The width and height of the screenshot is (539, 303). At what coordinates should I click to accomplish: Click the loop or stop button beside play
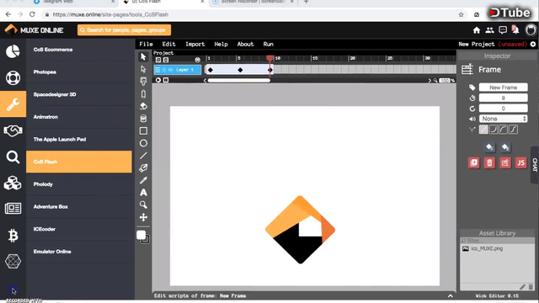(166, 80)
